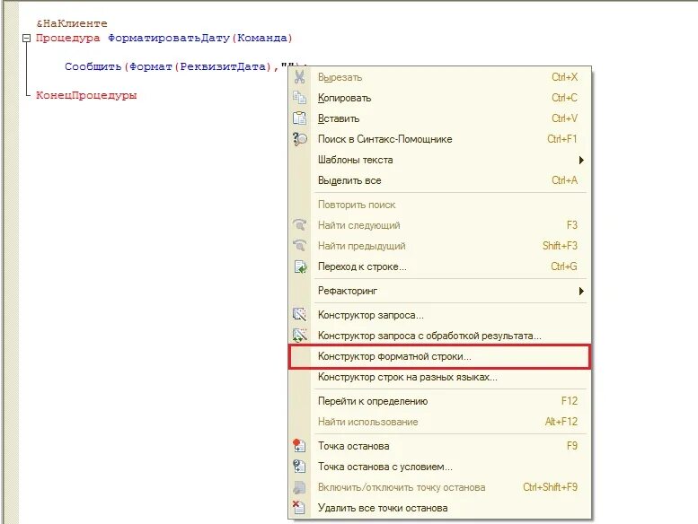Expand the Шаблоны текста submenu arrow
Image resolution: width=698 pixels, height=524 pixels.
pos(581,160)
